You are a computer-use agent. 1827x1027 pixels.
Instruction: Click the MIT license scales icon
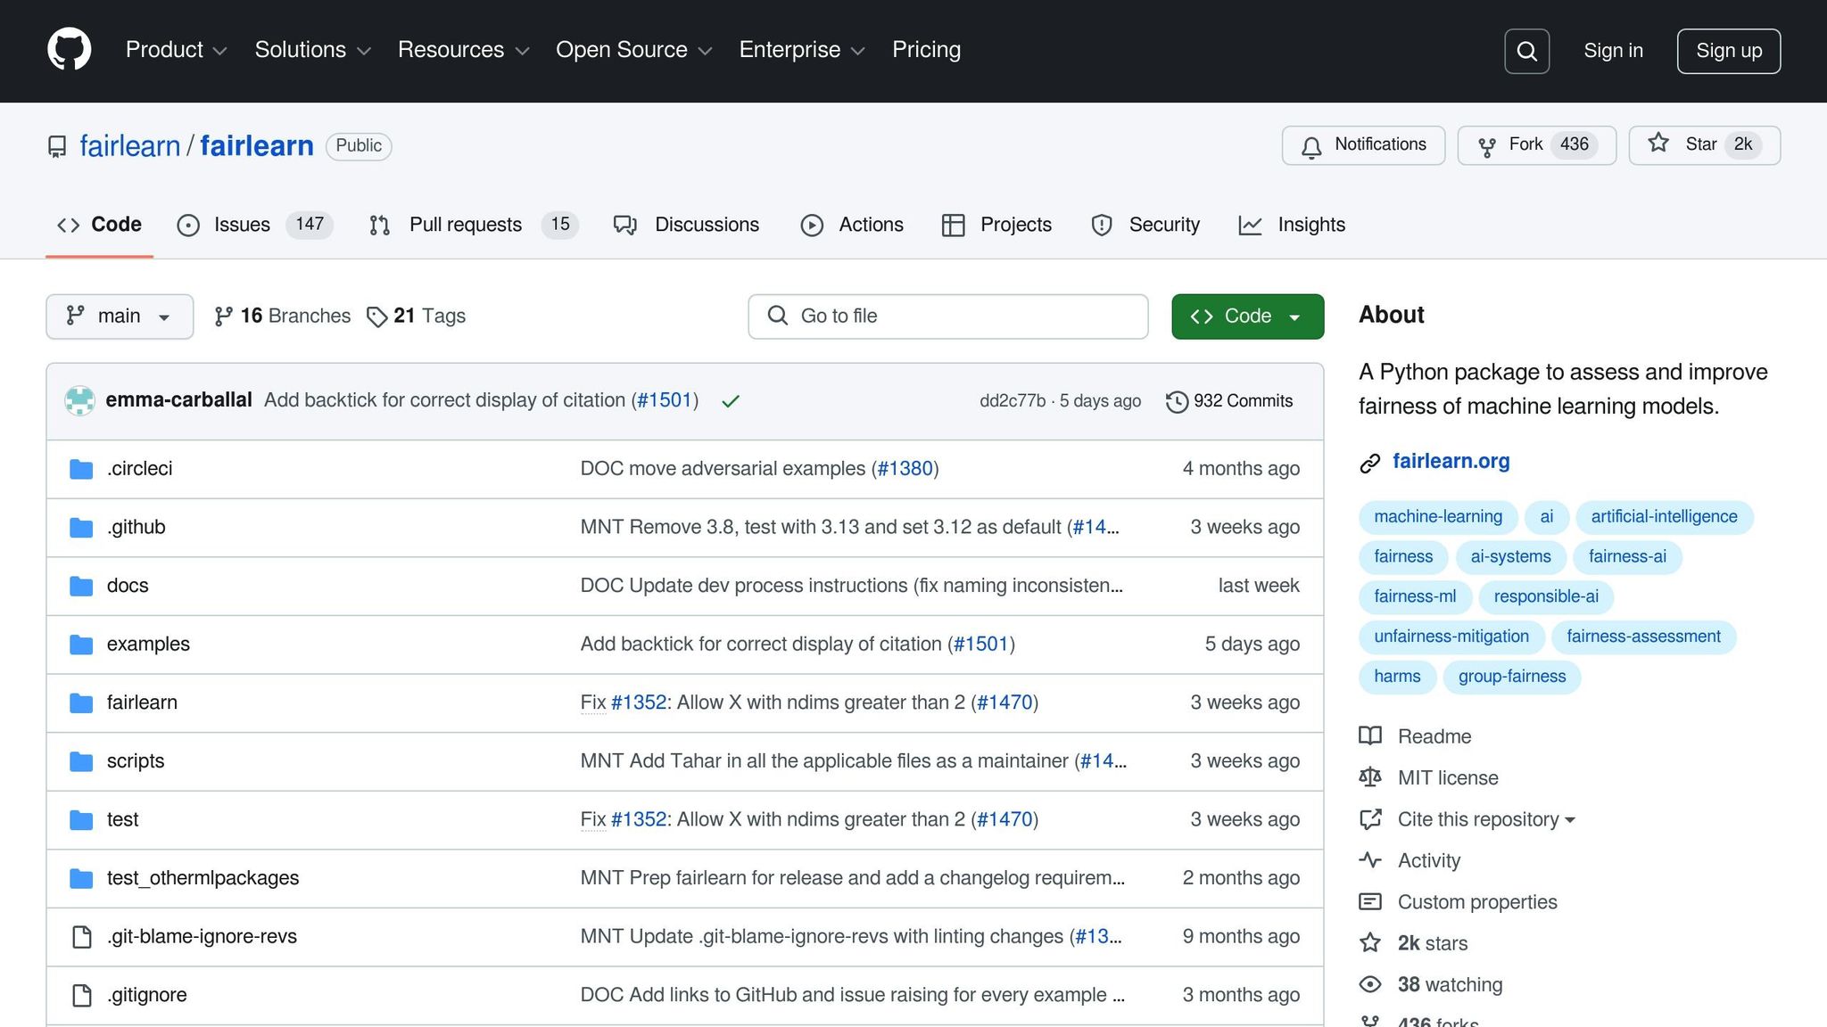click(1370, 777)
